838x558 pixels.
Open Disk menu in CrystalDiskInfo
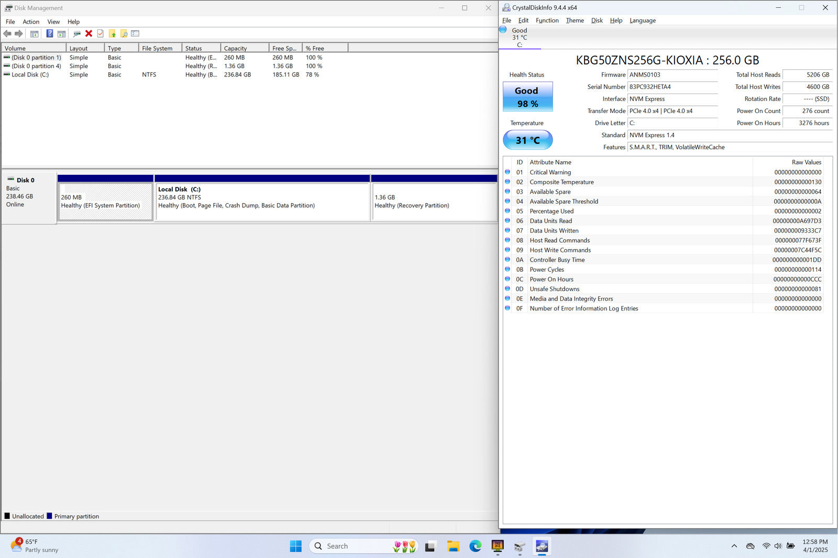point(597,20)
